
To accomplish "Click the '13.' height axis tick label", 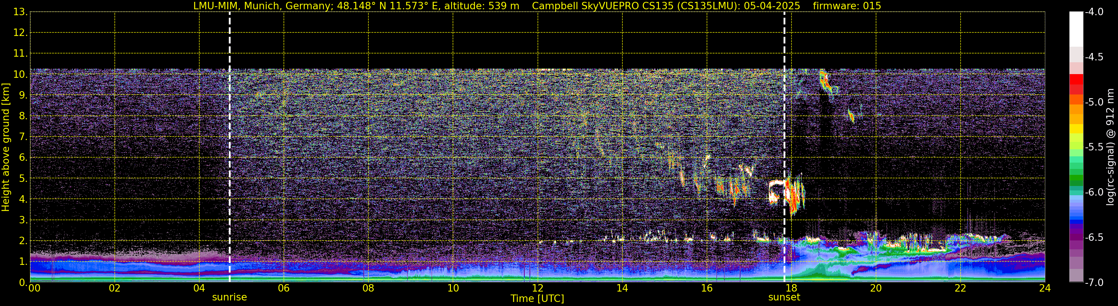I will [20, 12].
